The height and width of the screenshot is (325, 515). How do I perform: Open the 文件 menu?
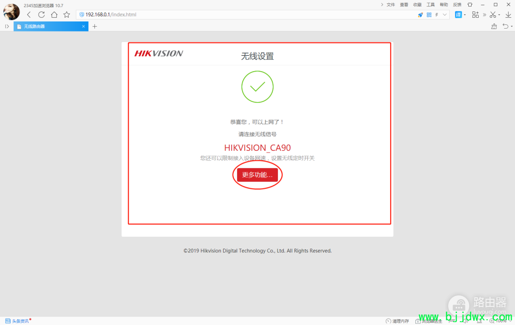click(x=391, y=5)
